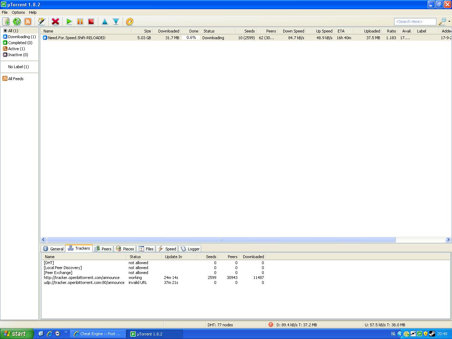
Task: Click the Search Here input field
Action: (415, 22)
